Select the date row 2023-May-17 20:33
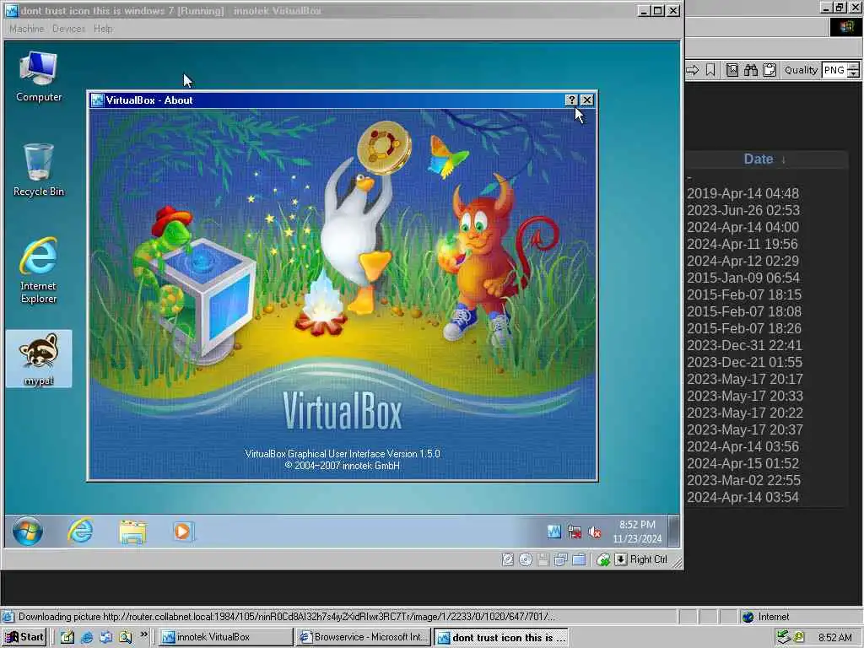Viewport: 864px width, 648px height. click(745, 397)
